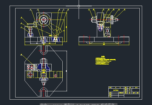Select the drawing name cell in the title block

coord(116,90)
